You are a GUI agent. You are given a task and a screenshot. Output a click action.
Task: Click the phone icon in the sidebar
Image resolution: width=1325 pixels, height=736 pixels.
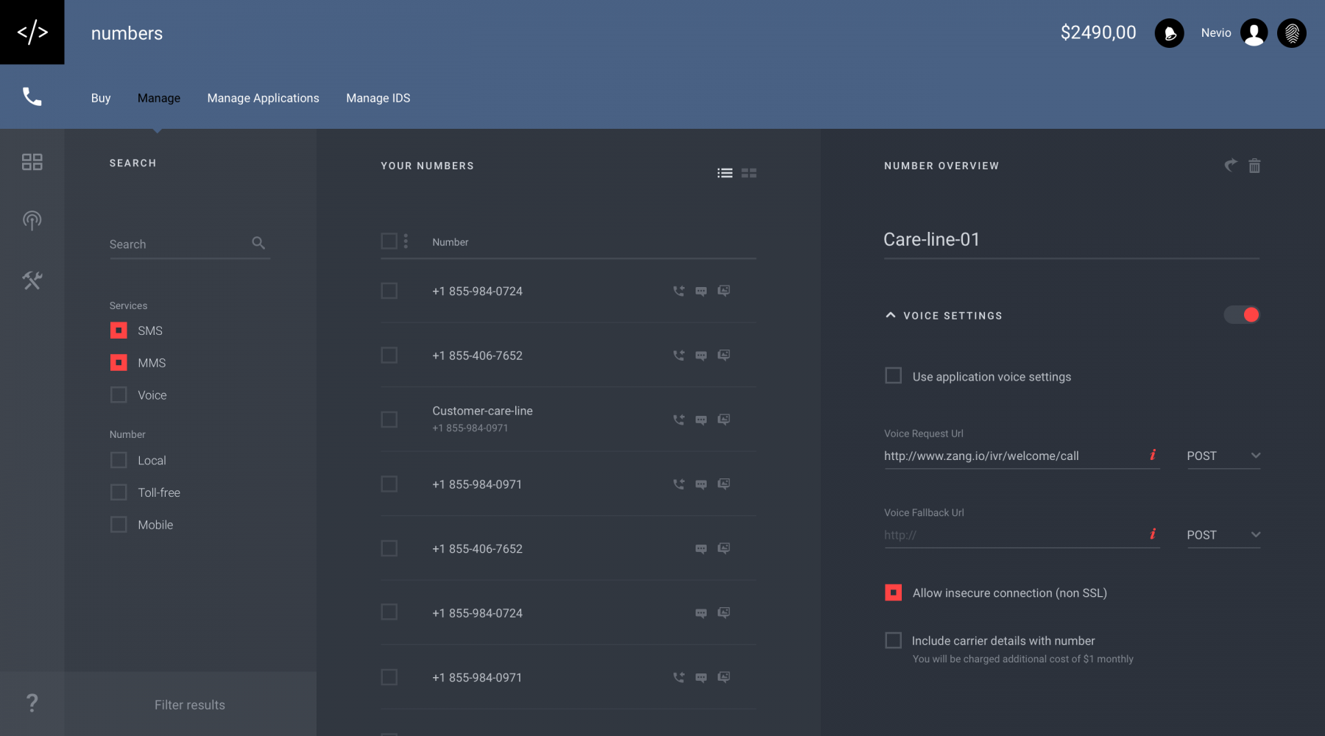point(32,96)
